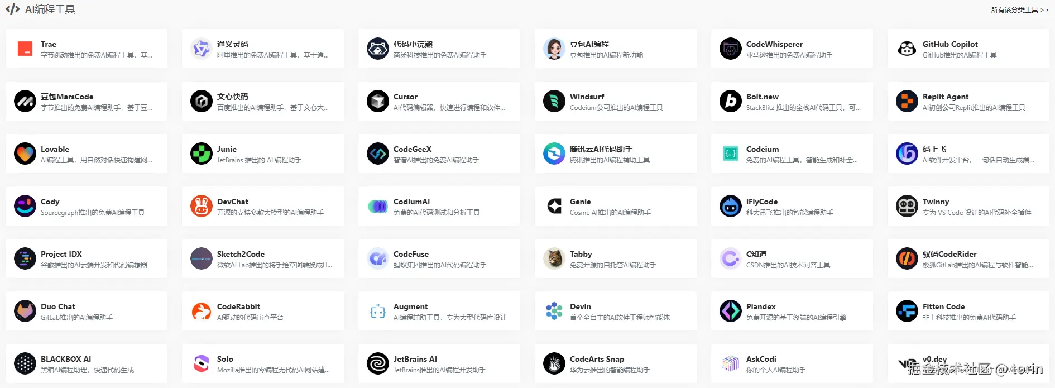Open 所有该分类工具 >> link
The image size is (1055, 388).
click(1020, 10)
